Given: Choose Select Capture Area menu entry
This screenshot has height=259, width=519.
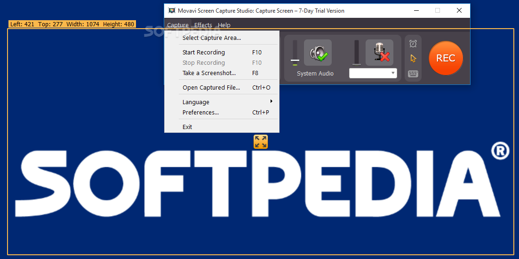Looking at the screenshot, I should click(x=222, y=38).
